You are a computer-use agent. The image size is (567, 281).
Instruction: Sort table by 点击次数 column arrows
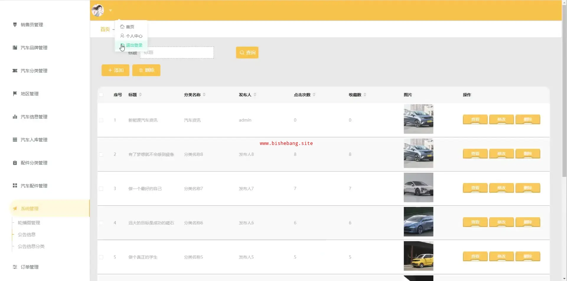coord(314,95)
